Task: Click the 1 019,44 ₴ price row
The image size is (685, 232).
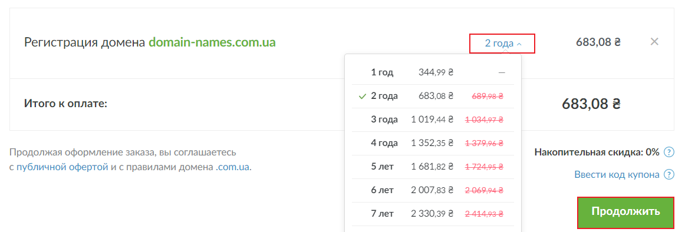Action: (433, 120)
